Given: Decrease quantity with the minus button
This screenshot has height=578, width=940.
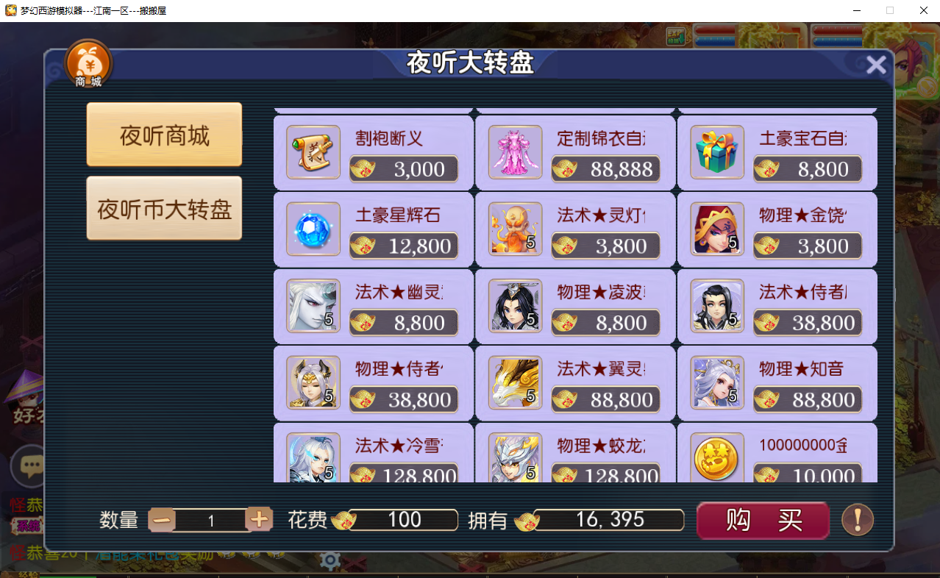Looking at the screenshot, I should 163,520.
